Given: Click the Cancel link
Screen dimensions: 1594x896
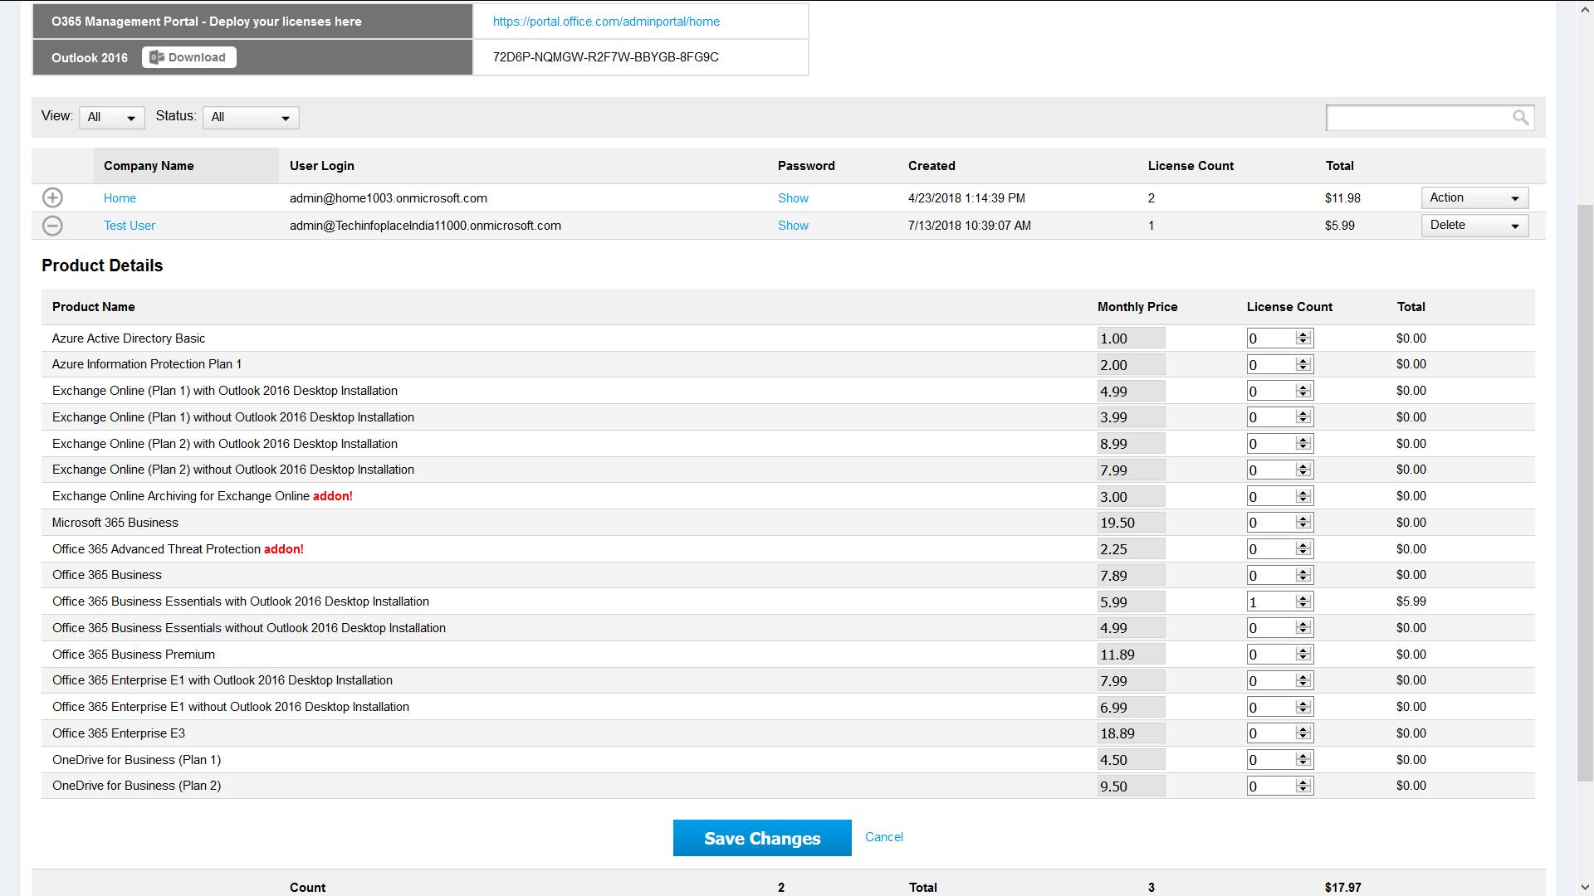Looking at the screenshot, I should [883, 837].
